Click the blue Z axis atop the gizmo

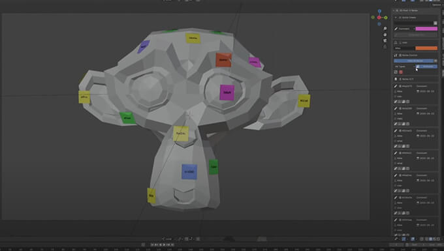[x=379, y=11]
